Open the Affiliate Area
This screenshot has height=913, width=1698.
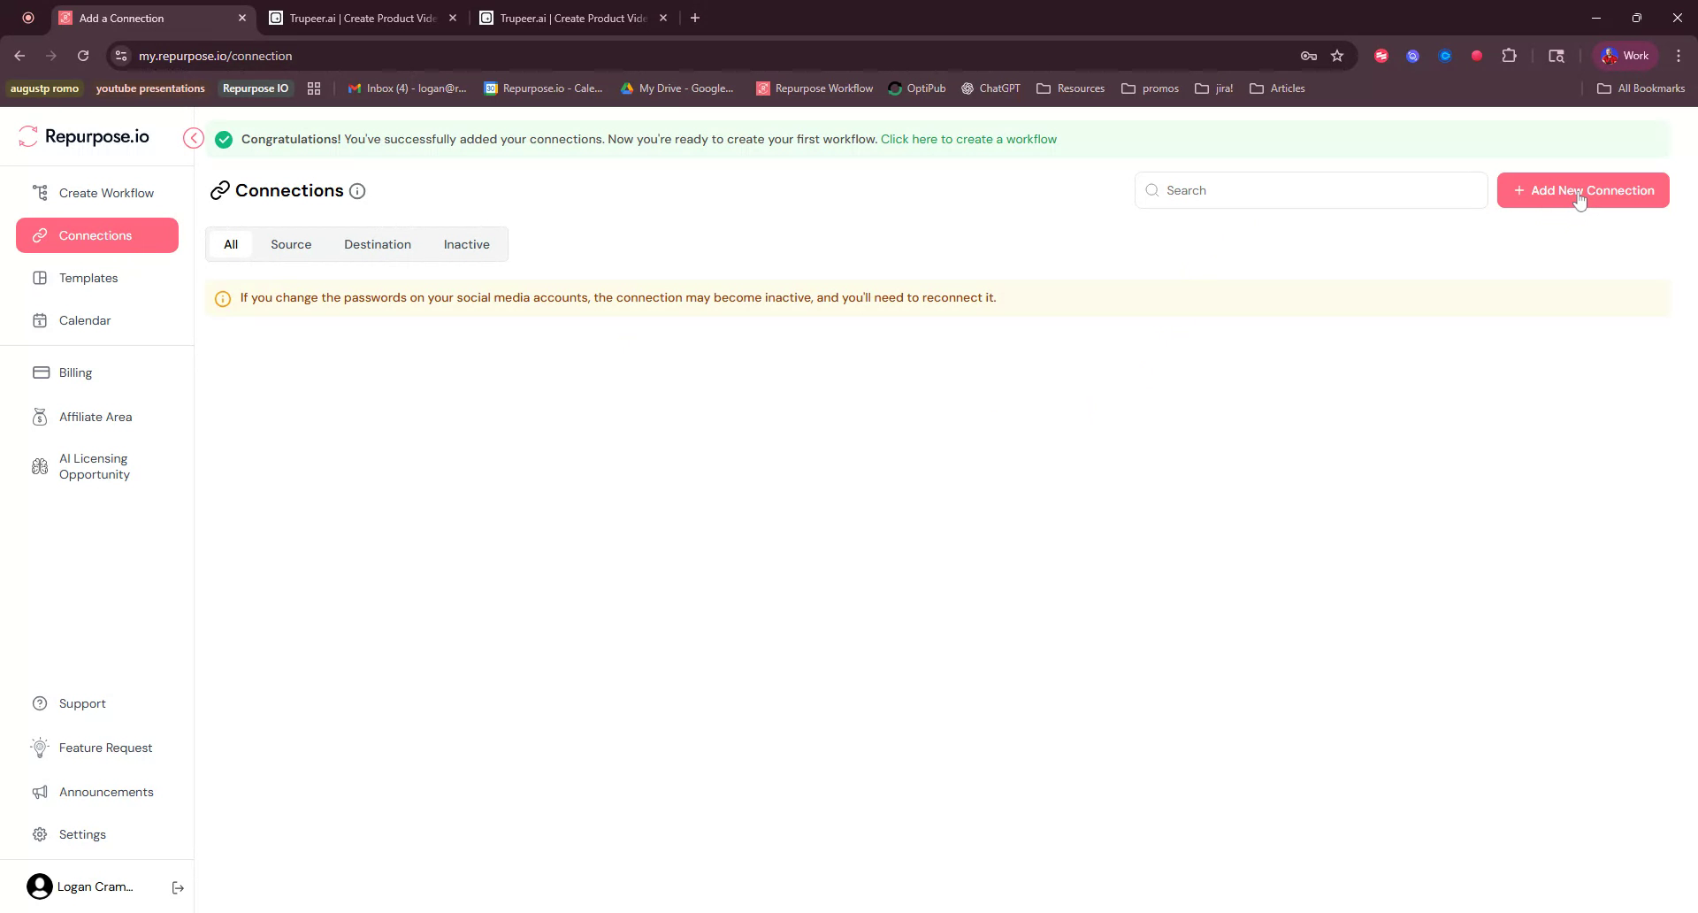point(95,417)
